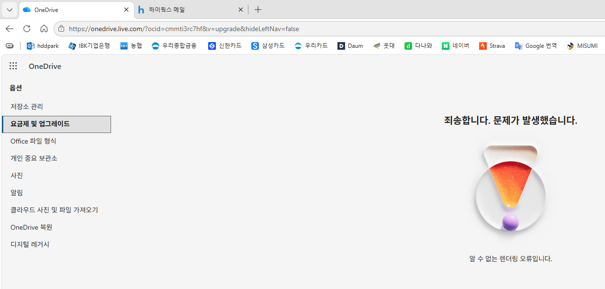
Task: Select 저장소 관리 in options menu
Action: point(56,106)
